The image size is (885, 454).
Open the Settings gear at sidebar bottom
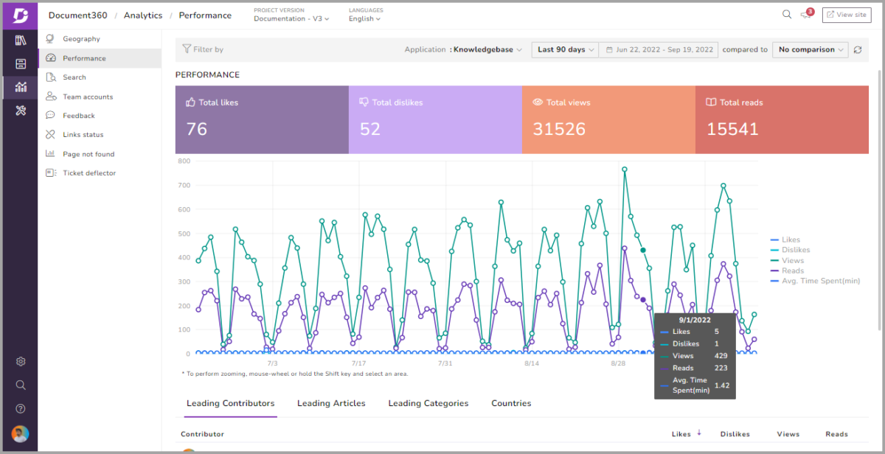pyautogui.click(x=20, y=361)
